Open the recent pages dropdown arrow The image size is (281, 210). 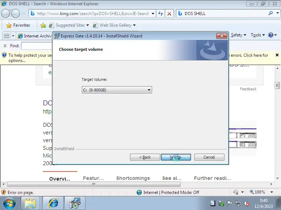pos(24,13)
